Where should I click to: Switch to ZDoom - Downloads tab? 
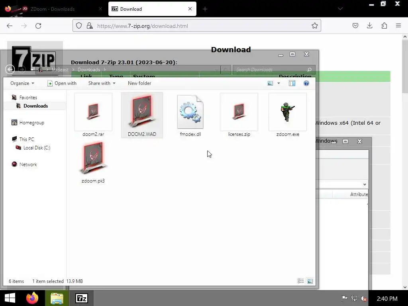click(x=52, y=9)
